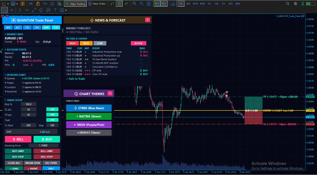The image size is (317, 175).
Task: Select the trendline drawing tool
Action: [34, 10]
